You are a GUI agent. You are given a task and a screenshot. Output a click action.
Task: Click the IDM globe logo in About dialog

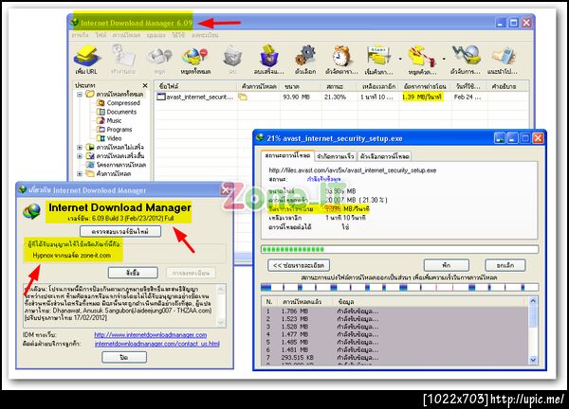(32, 211)
